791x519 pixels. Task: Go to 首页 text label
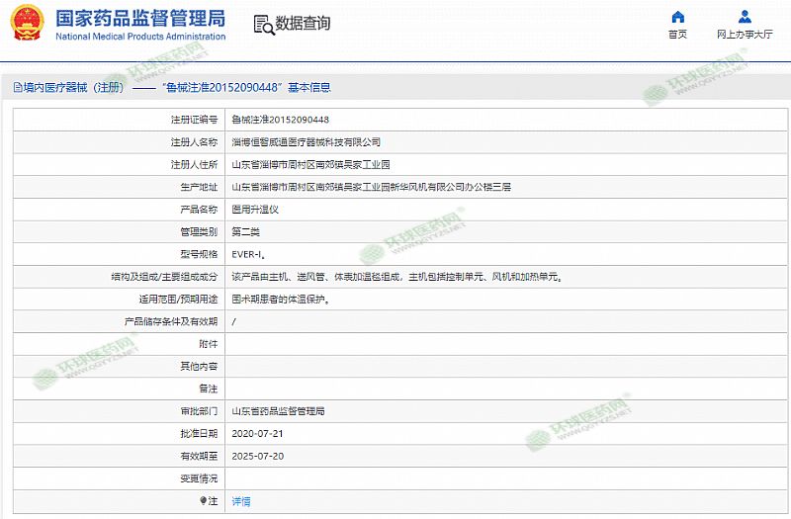[677, 35]
